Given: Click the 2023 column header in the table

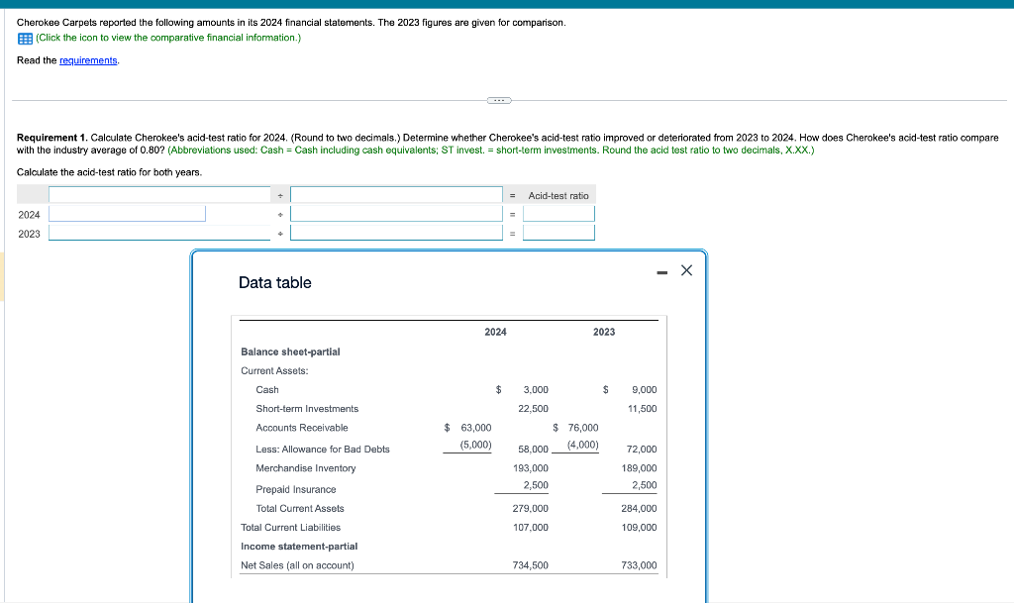Looking at the screenshot, I should point(604,332).
